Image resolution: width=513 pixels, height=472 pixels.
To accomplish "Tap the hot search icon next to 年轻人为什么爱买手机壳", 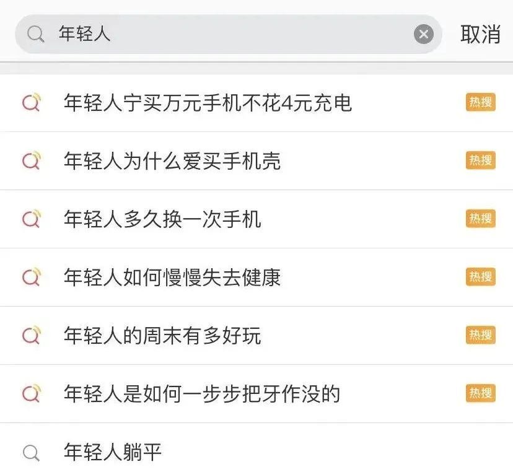I will coord(32,161).
